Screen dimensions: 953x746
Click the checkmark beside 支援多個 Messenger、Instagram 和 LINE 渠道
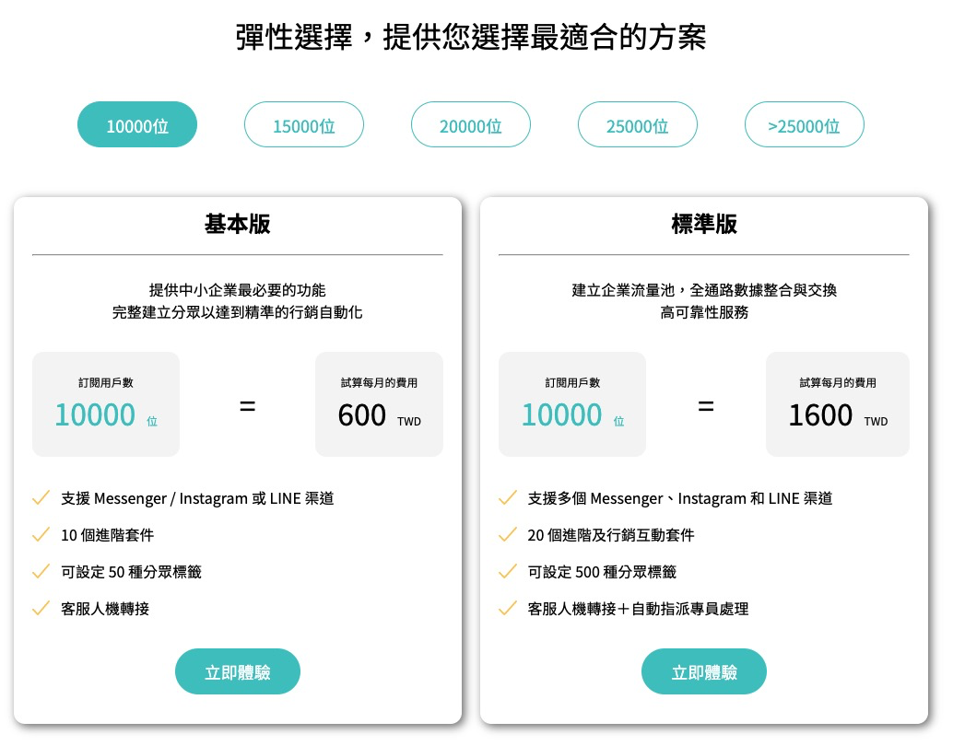coord(508,497)
